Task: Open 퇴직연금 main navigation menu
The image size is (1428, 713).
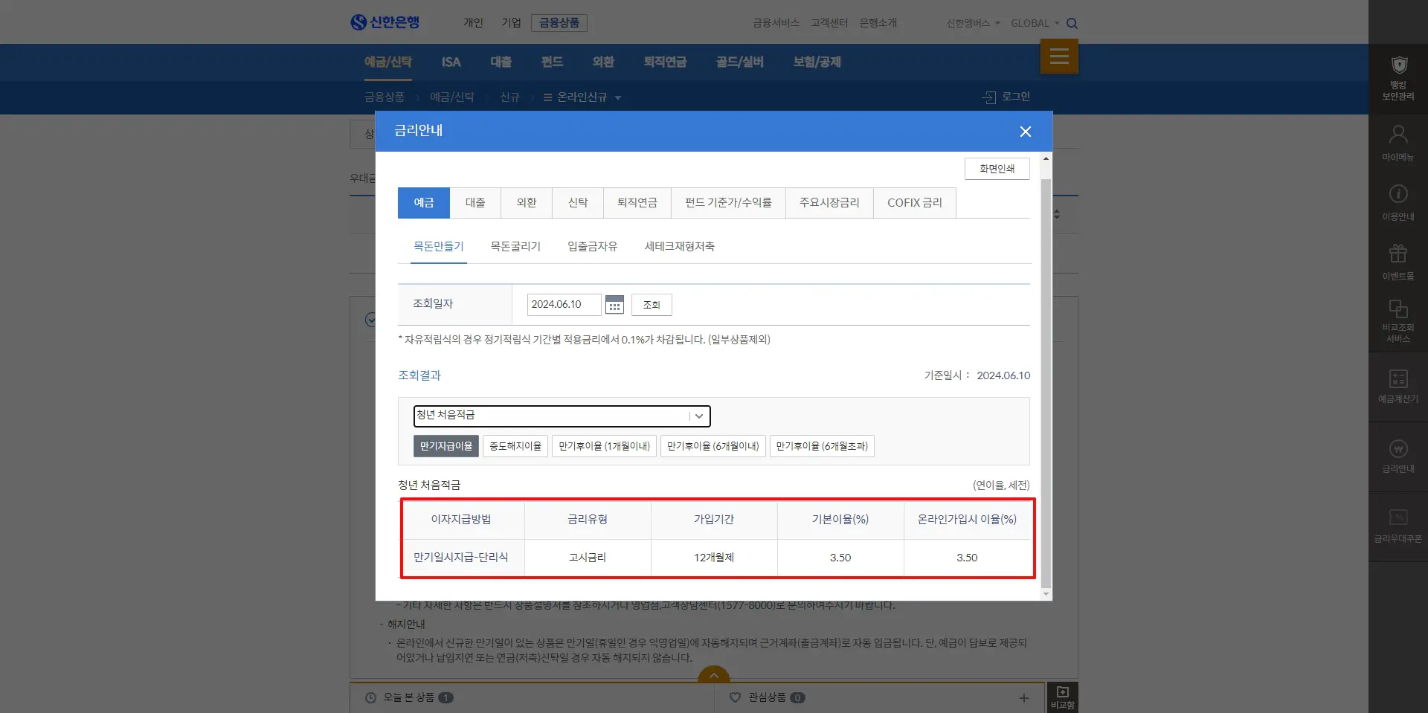Action: tap(665, 62)
